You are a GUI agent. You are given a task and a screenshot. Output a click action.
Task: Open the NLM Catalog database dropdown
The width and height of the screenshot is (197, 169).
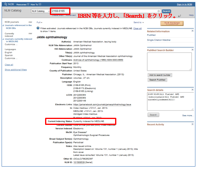[40, 11]
